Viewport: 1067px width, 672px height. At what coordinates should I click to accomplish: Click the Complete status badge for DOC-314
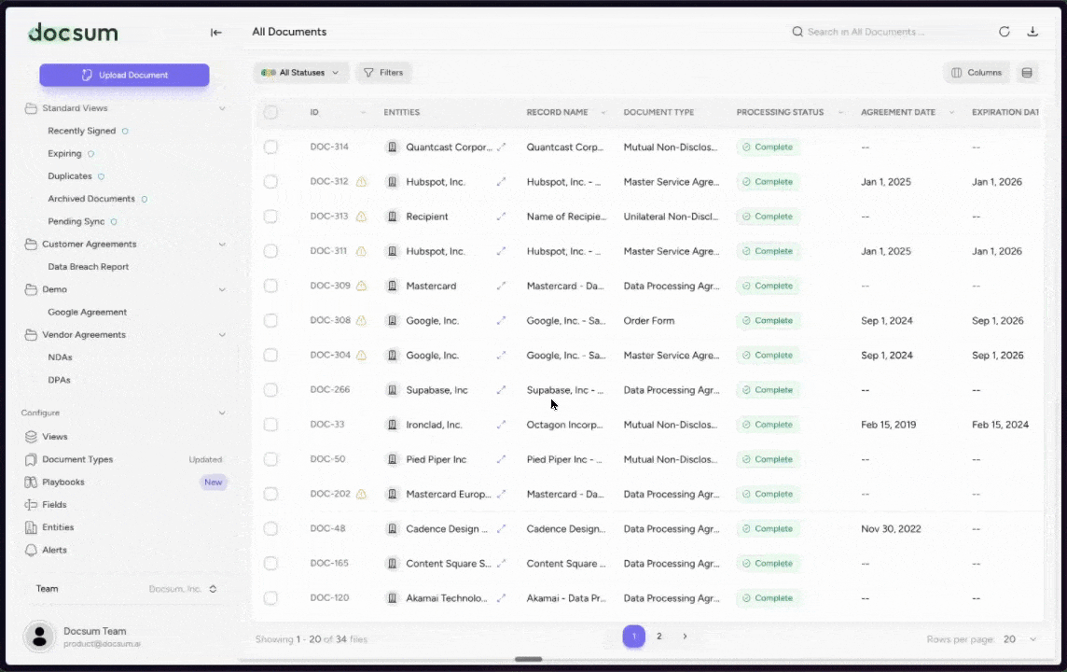768,147
